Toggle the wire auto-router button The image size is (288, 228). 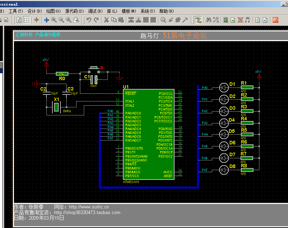coord(198,20)
